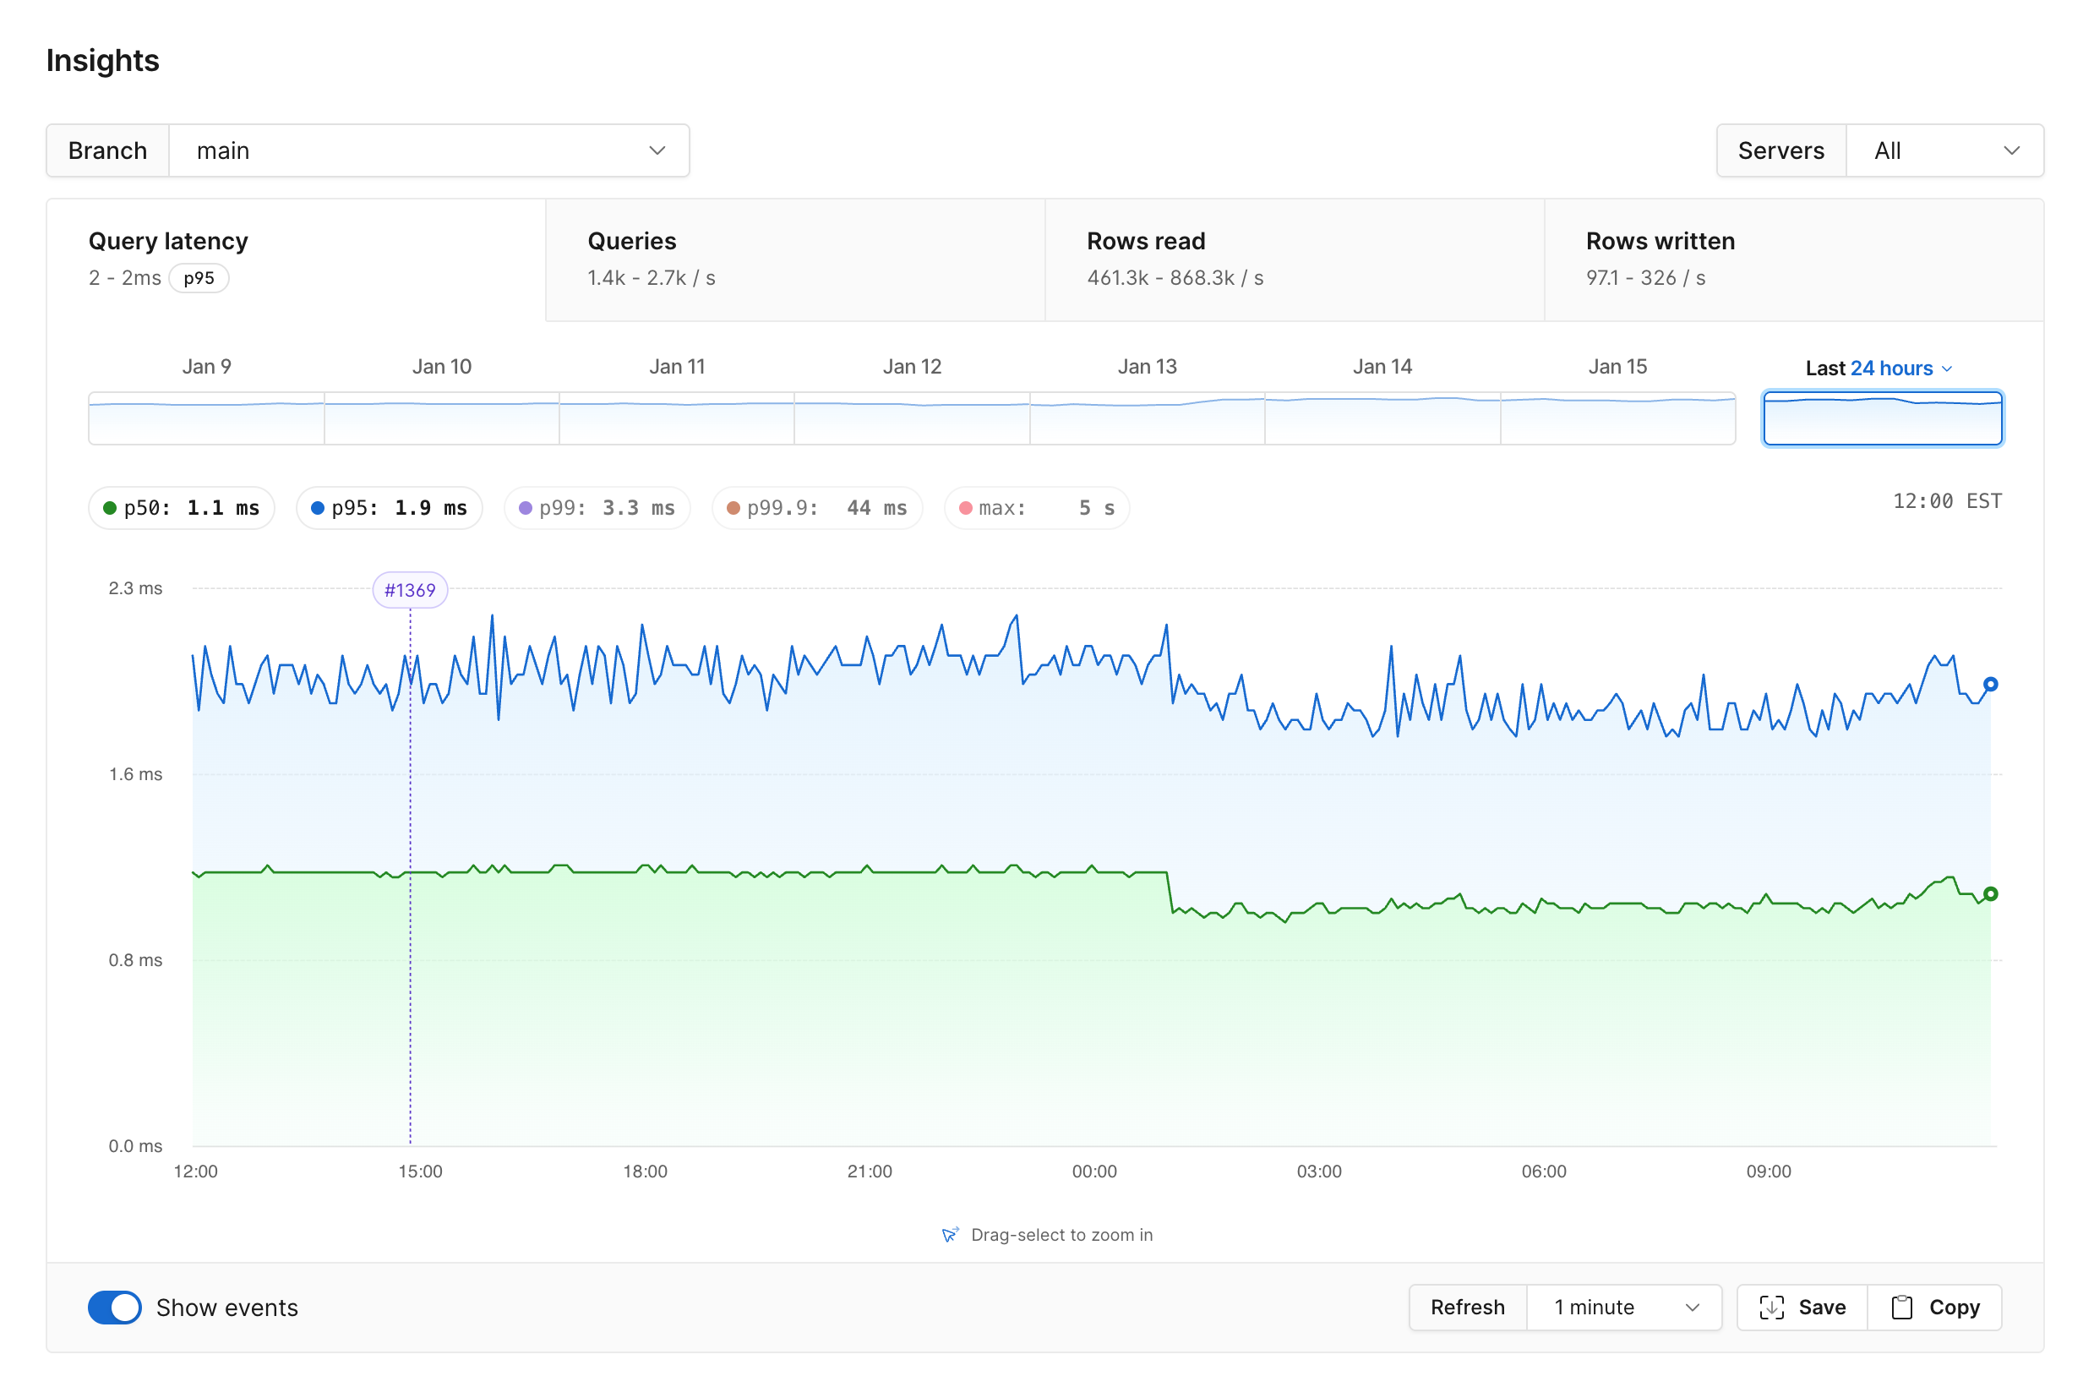Toggle the p99 latency series
Screen dimensions: 2094x1398
click(x=597, y=508)
